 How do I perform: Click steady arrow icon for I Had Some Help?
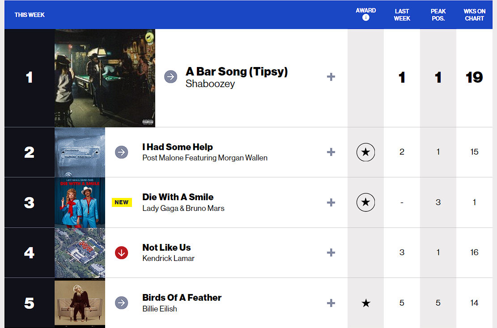pyautogui.click(x=121, y=152)
